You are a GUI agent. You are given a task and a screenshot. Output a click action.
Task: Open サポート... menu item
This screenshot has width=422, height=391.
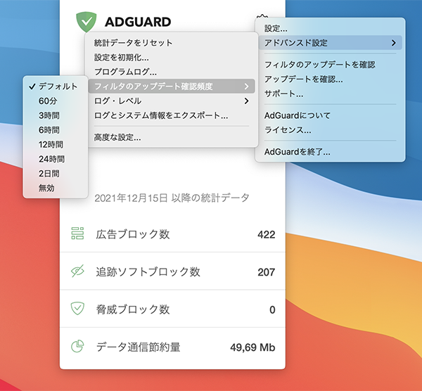331,94
